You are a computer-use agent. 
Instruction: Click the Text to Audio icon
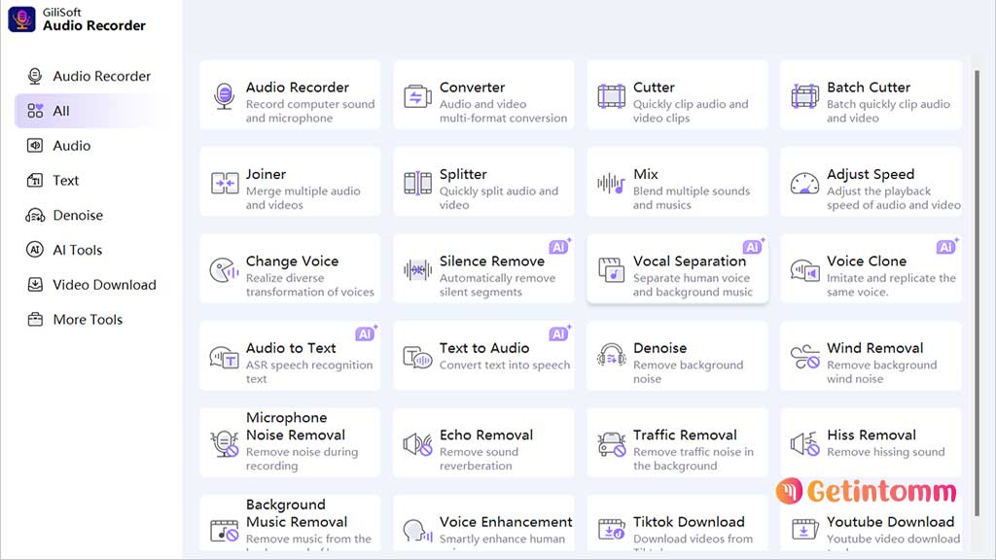tap(417, 358)
